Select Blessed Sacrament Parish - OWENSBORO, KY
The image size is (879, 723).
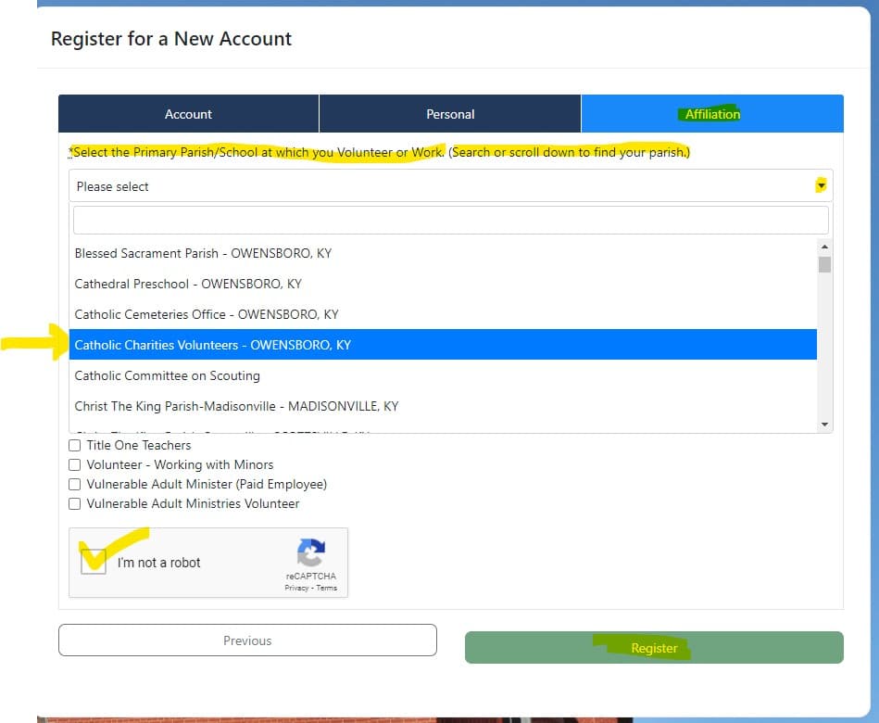443,254
